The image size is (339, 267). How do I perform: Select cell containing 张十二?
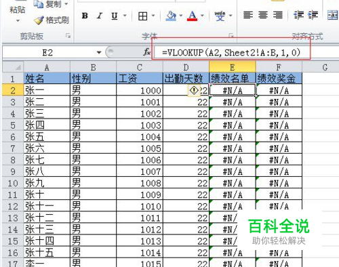pyautogui.click(x=47, y=218)
